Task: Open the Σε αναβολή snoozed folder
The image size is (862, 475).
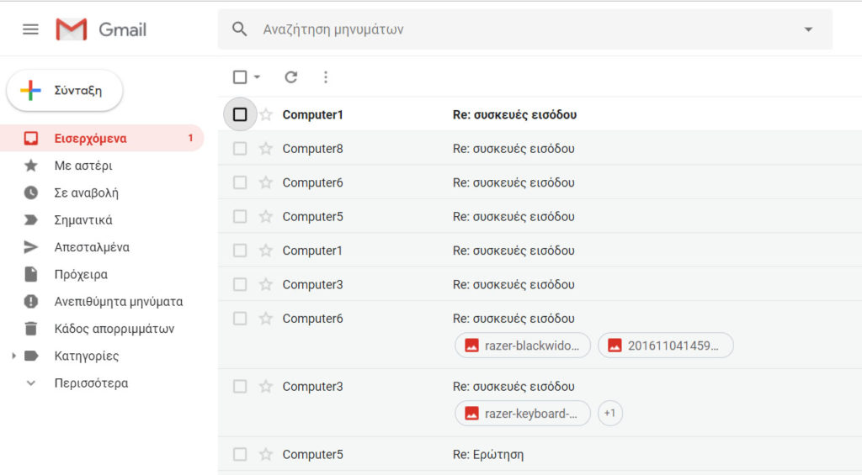Action: tap(86, 193)
